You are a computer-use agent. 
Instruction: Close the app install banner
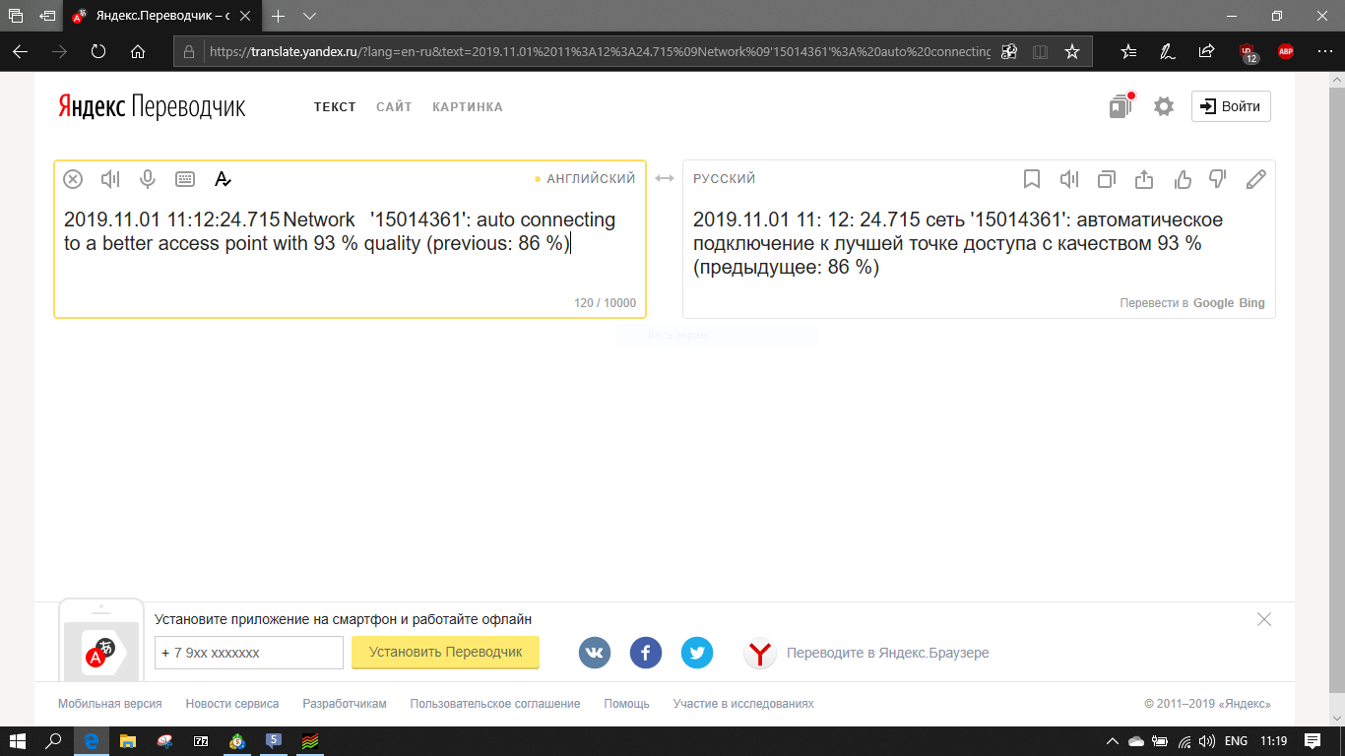tap(1264, 619)
